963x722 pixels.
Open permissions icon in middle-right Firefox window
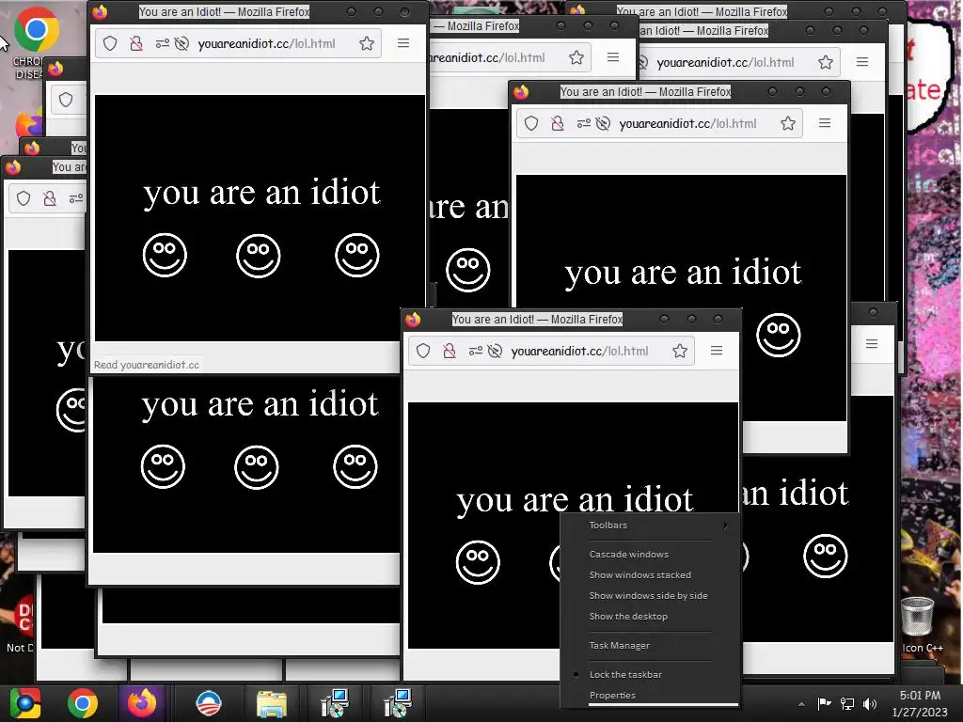point(583,123)
